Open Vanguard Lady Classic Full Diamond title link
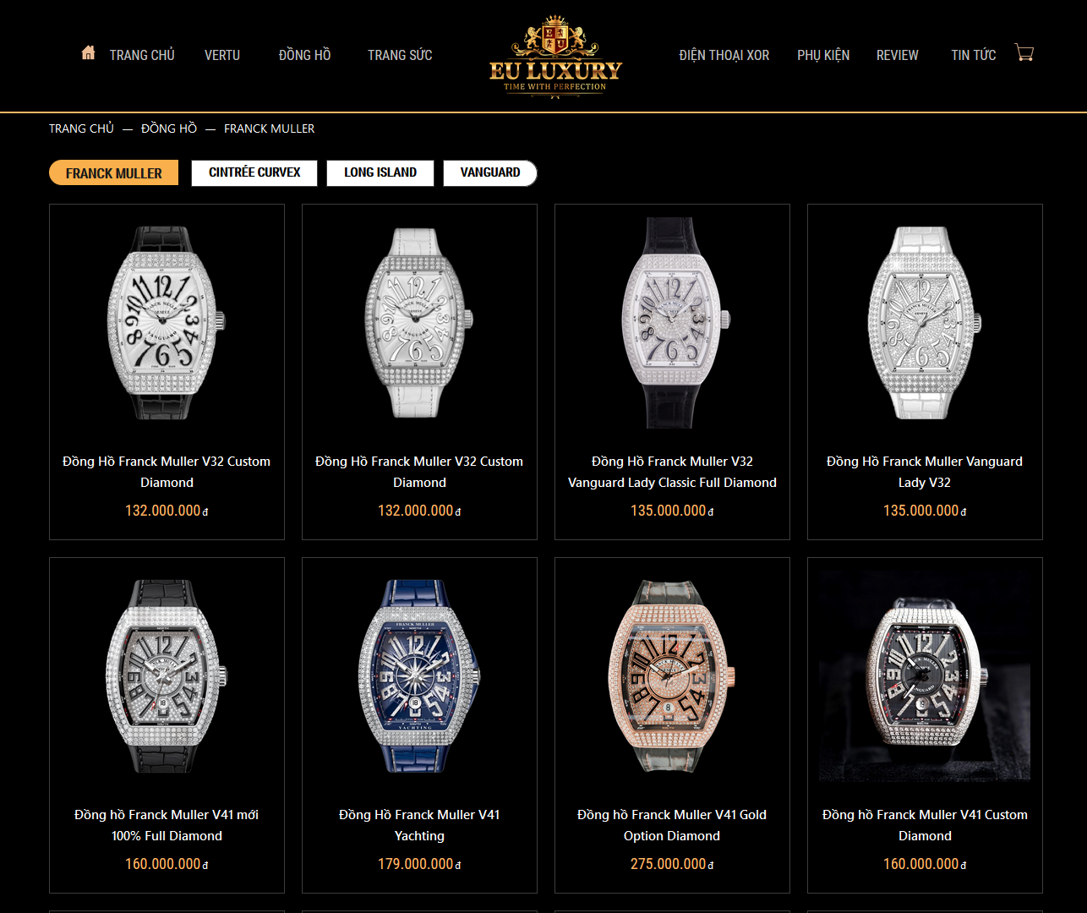 click(x=672, y=472)
